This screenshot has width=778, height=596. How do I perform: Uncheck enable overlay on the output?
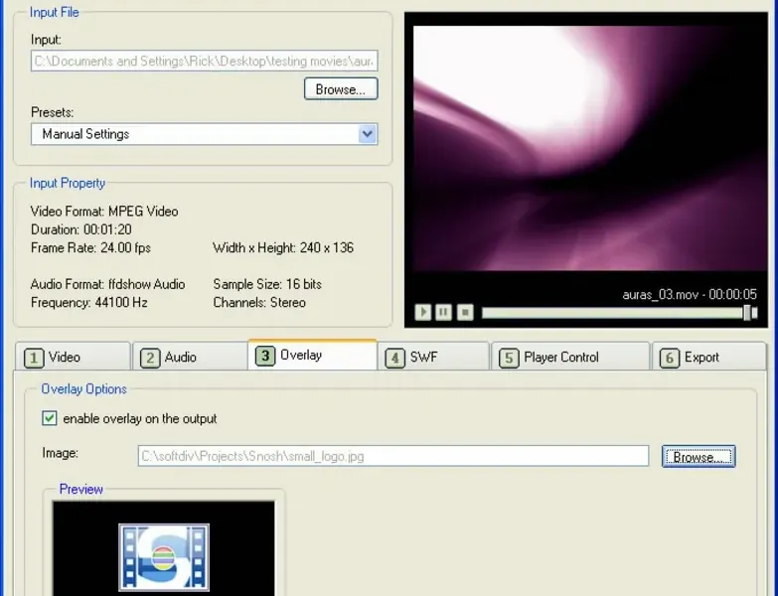pyautogui.click(x=49, y=418)
